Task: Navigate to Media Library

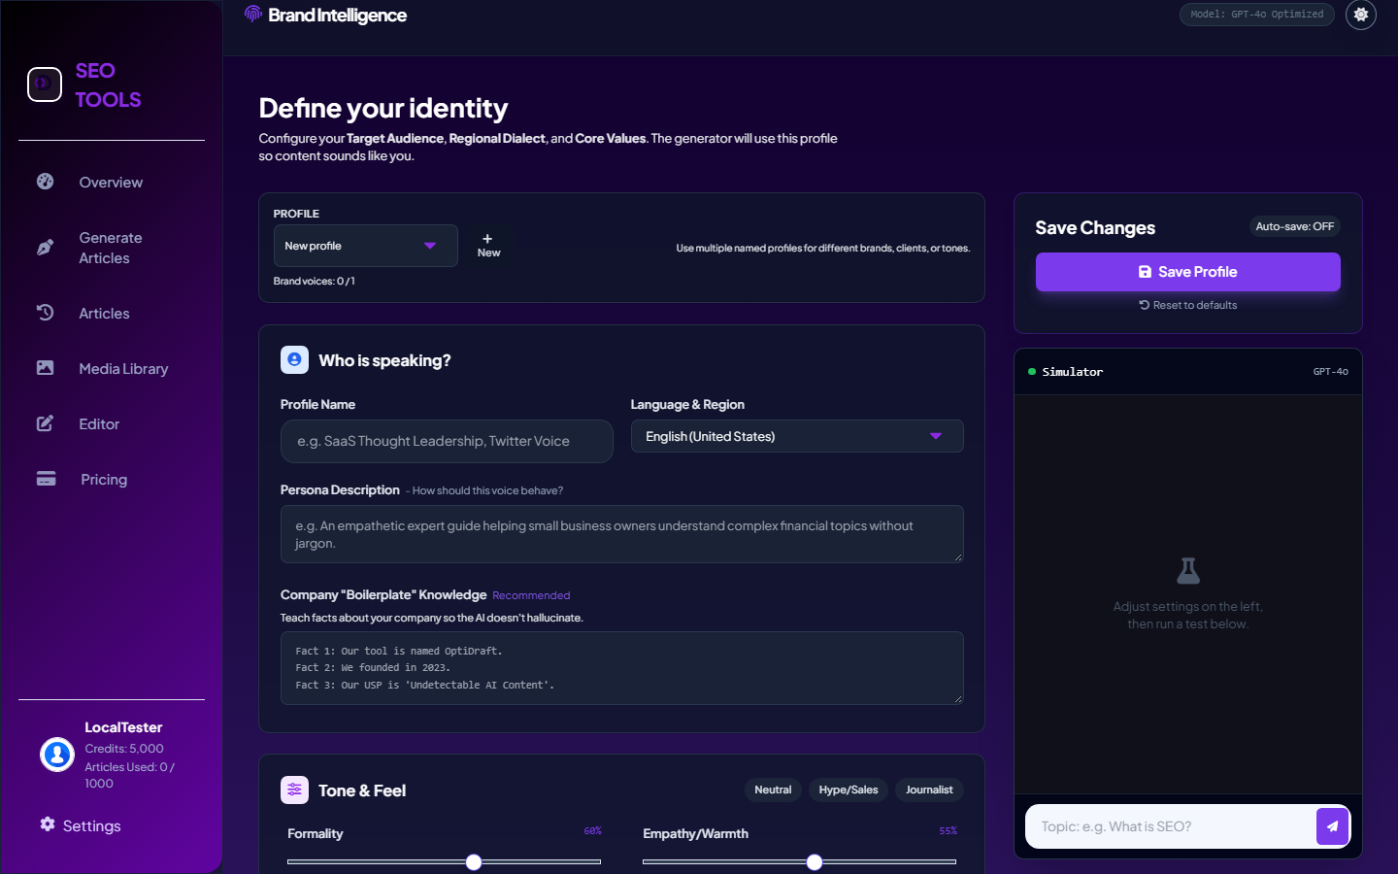Action: (123, 368)
